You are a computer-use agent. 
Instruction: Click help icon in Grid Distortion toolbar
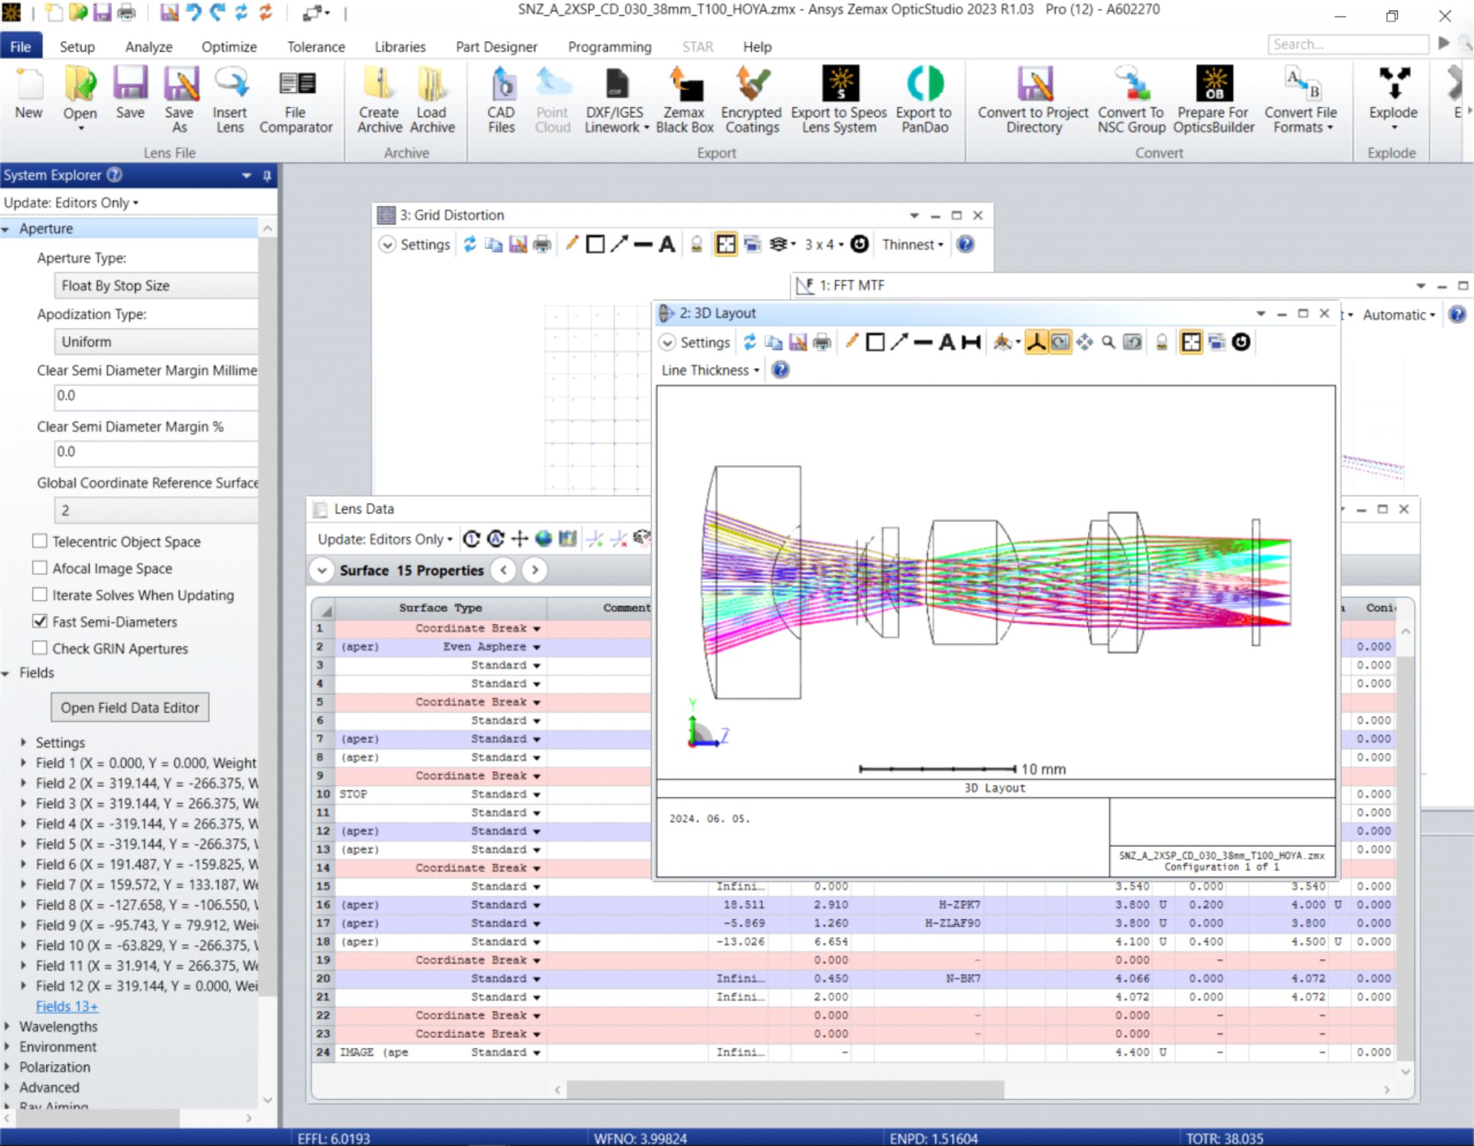966,244
